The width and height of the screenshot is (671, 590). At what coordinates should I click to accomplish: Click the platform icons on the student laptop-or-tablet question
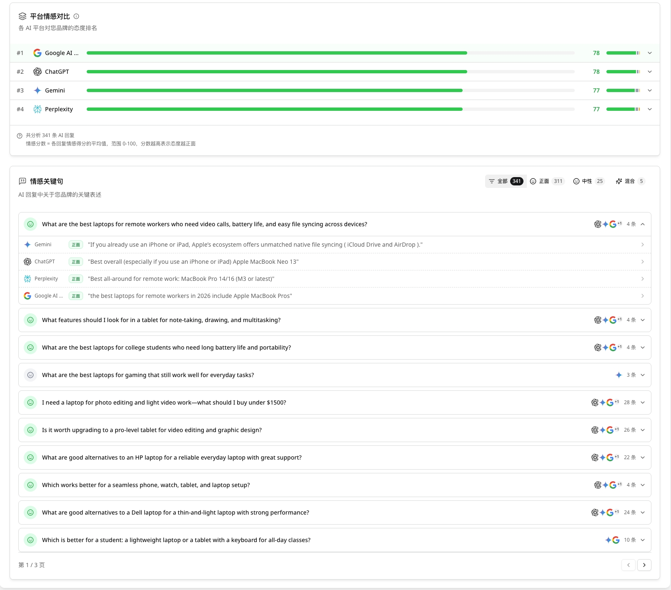(x=612, y=540)
